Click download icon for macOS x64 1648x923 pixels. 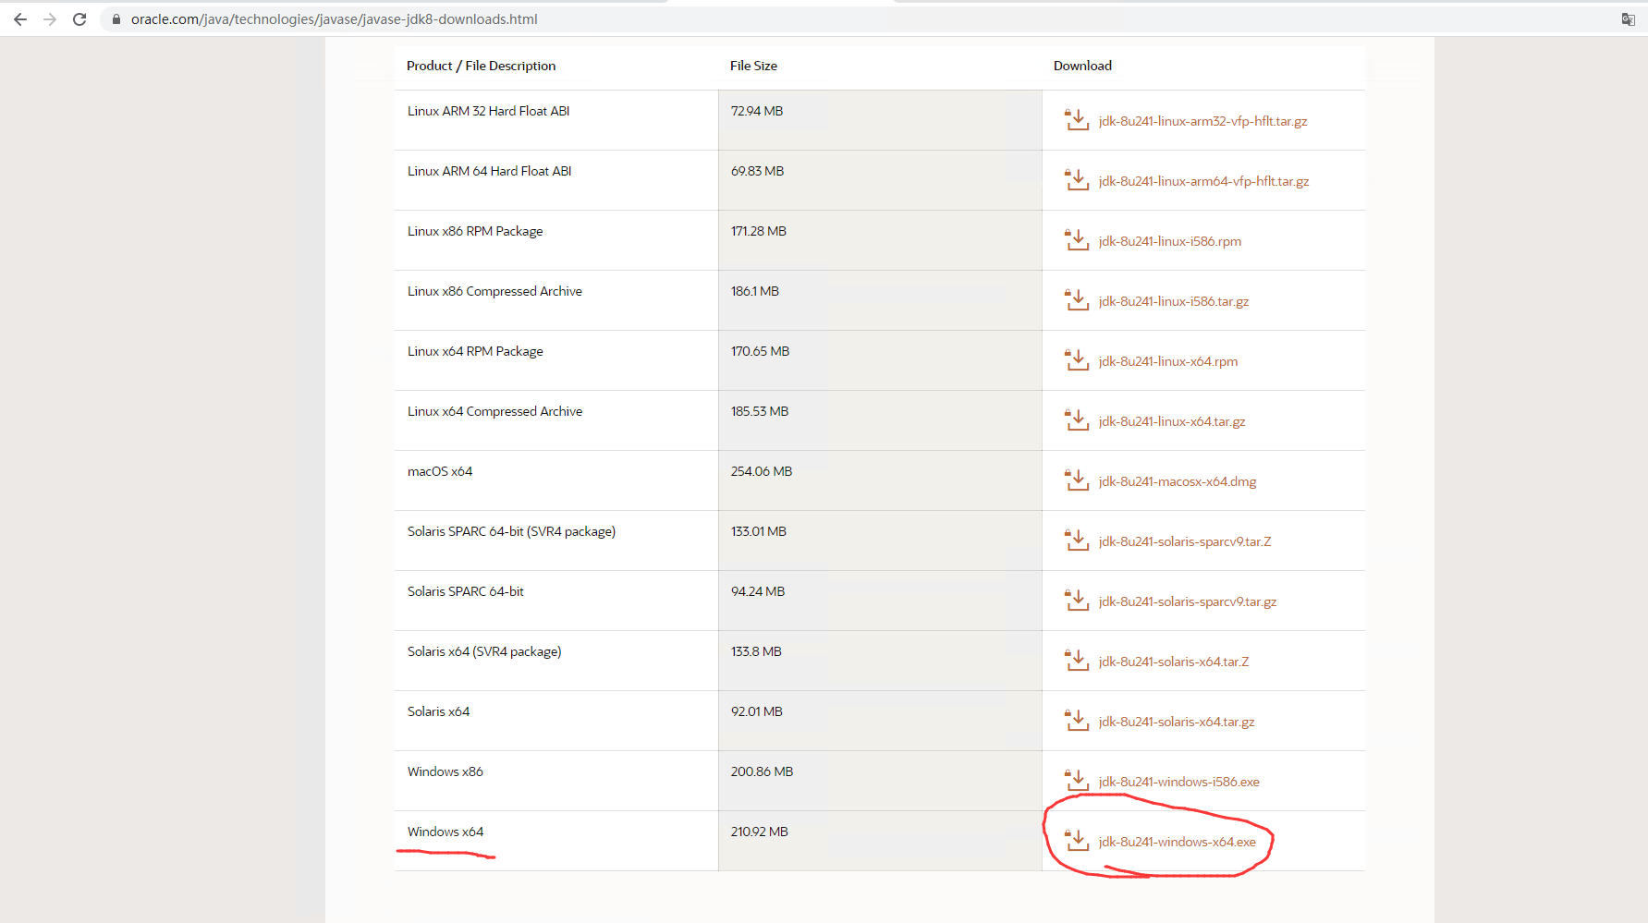1077,480
